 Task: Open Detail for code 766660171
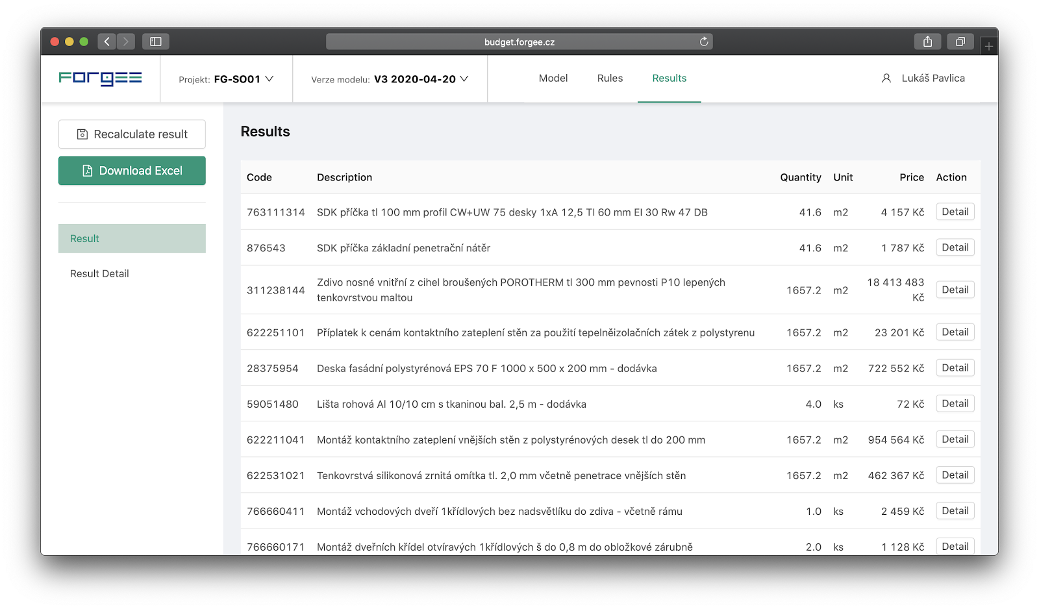point(955,546)
